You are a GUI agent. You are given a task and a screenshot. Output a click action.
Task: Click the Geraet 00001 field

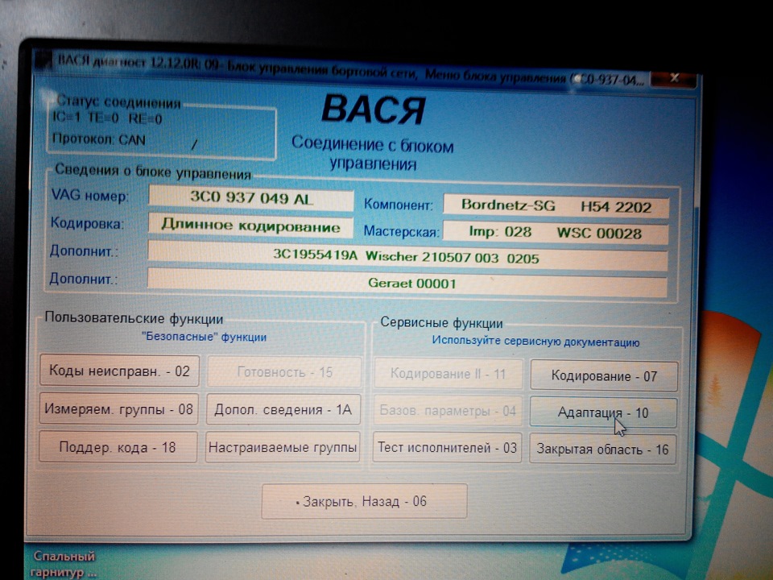407,283
